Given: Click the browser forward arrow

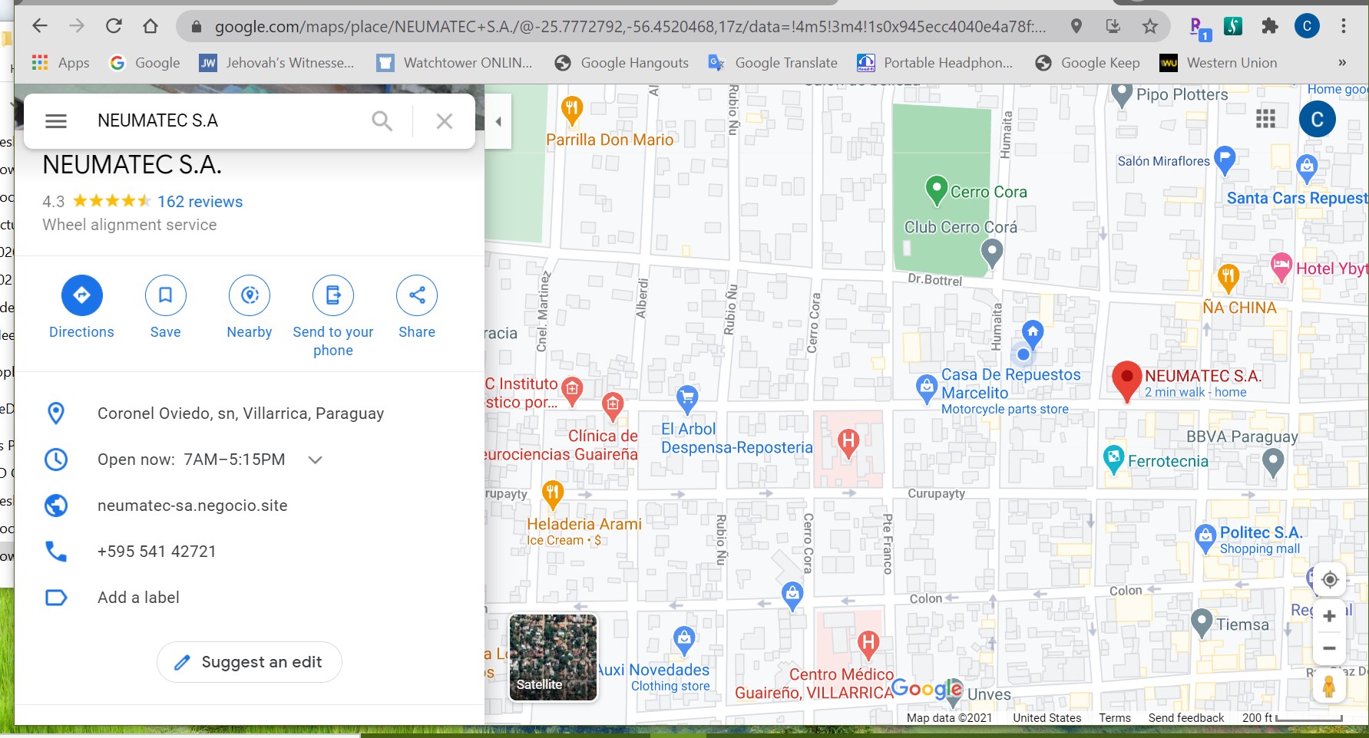Looking at the screenshot, I should click(77, 26).
